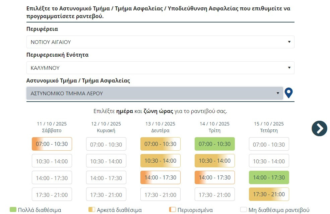This screenshot has height=214, width=330.
Task: Click the green Πολλά διαθέσιμα legend swatch
Action: [x=13, y=210]
